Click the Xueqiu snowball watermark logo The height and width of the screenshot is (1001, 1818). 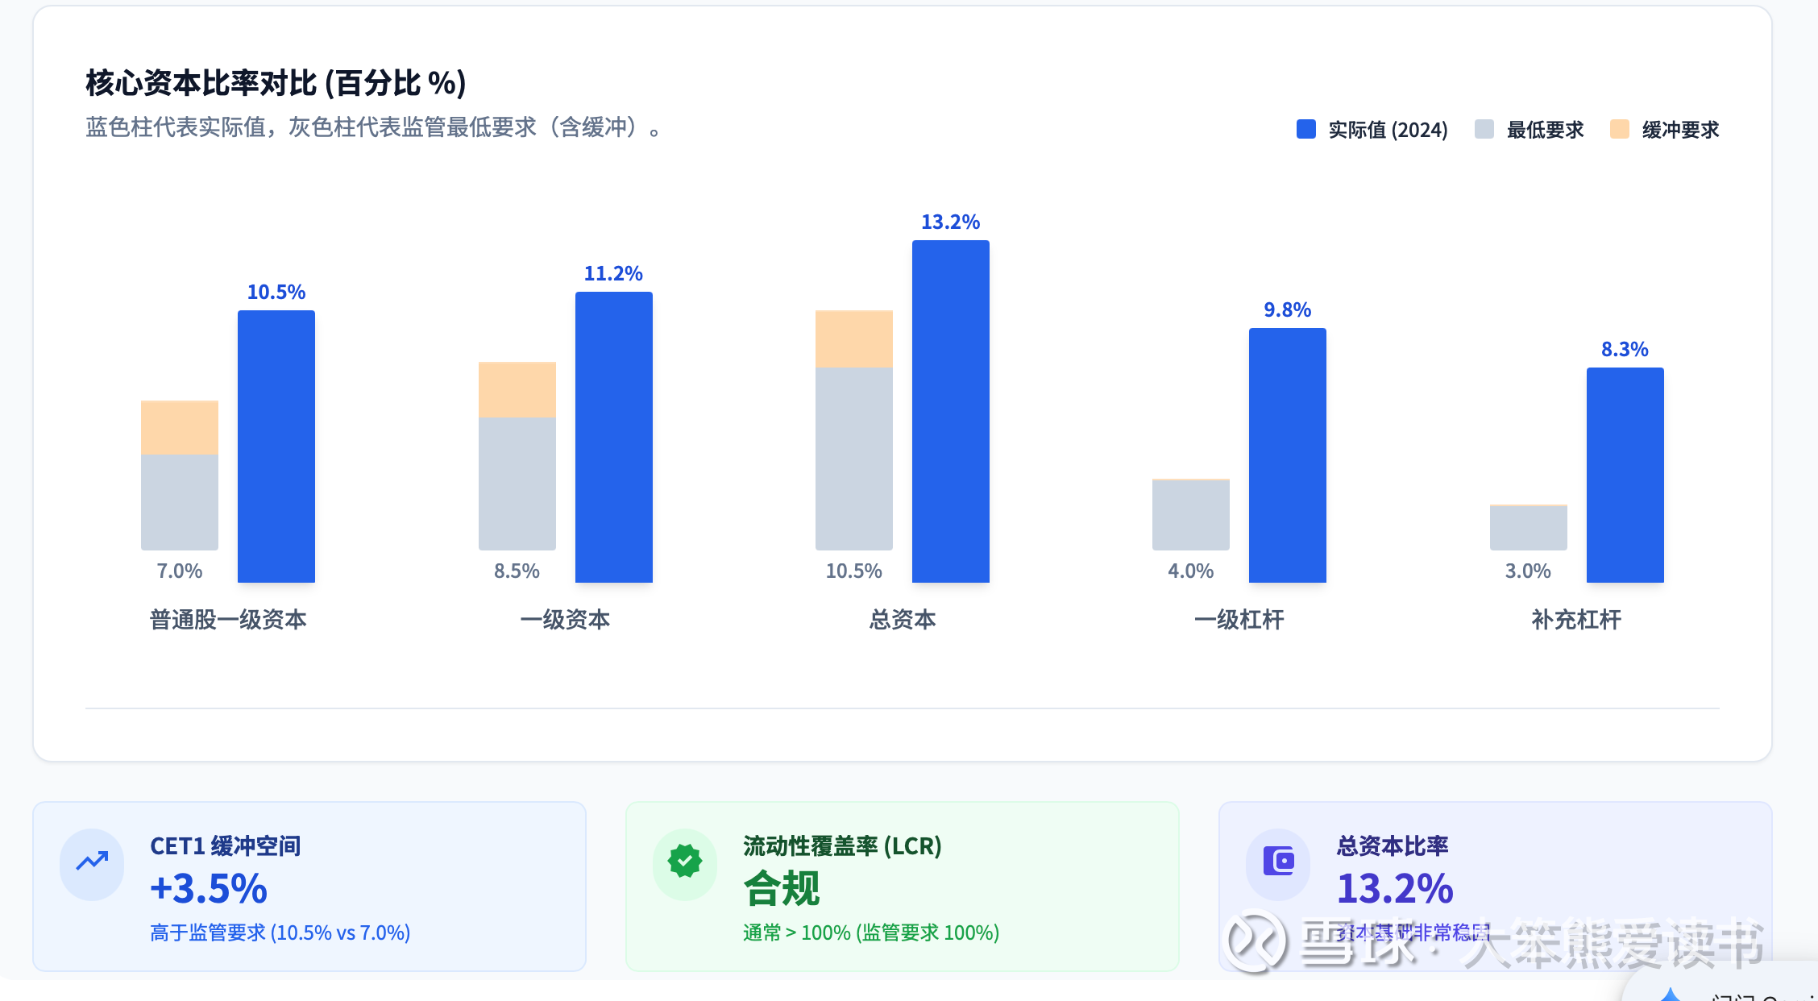pyautogui.click(x=1251, y=940)
